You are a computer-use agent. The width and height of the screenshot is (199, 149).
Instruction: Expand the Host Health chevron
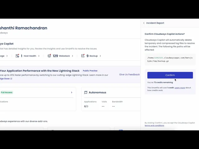pyautogui.click(x=39, y=56)
